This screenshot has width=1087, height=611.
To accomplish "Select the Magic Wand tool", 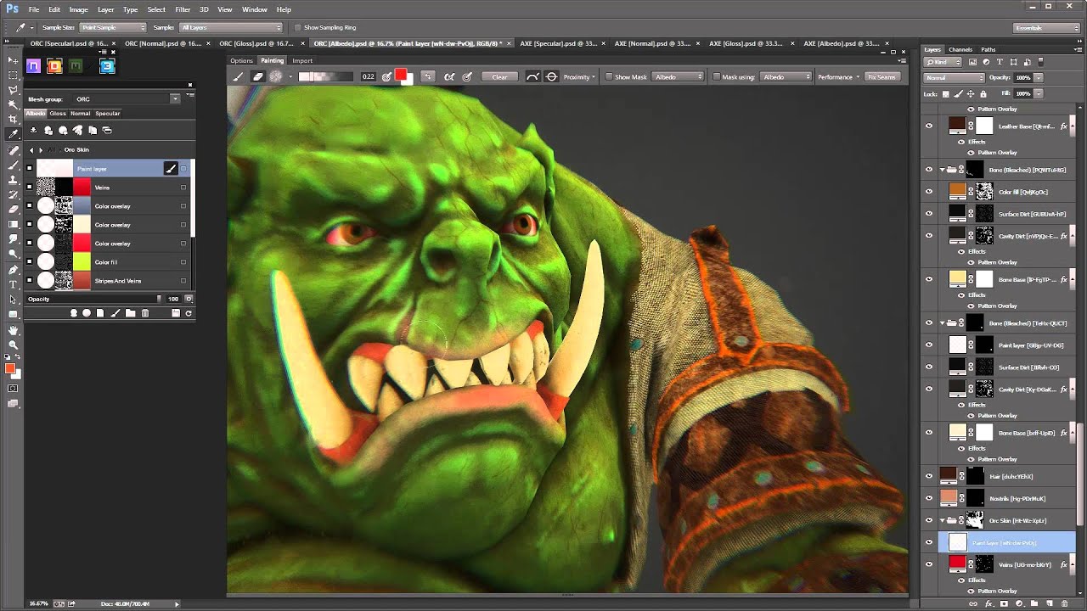I will point(14,104).
